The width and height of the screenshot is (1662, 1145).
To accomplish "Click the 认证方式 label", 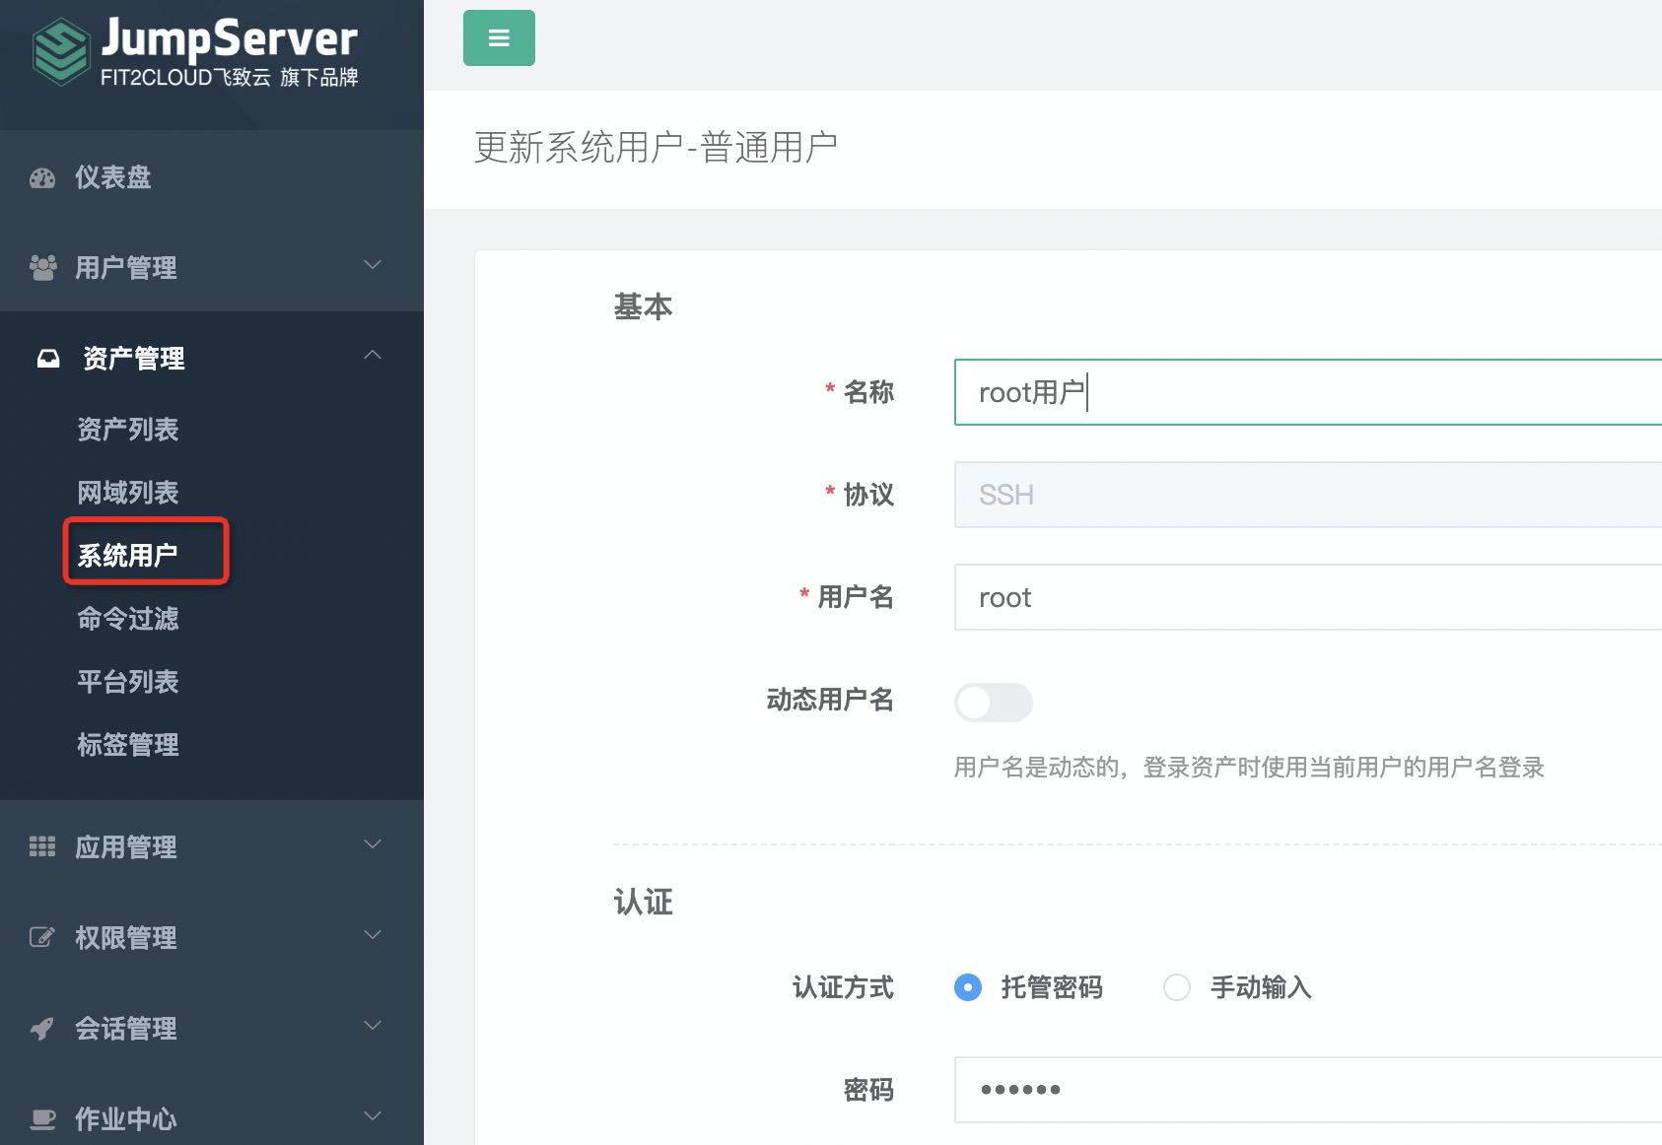I will pos(843,987).
